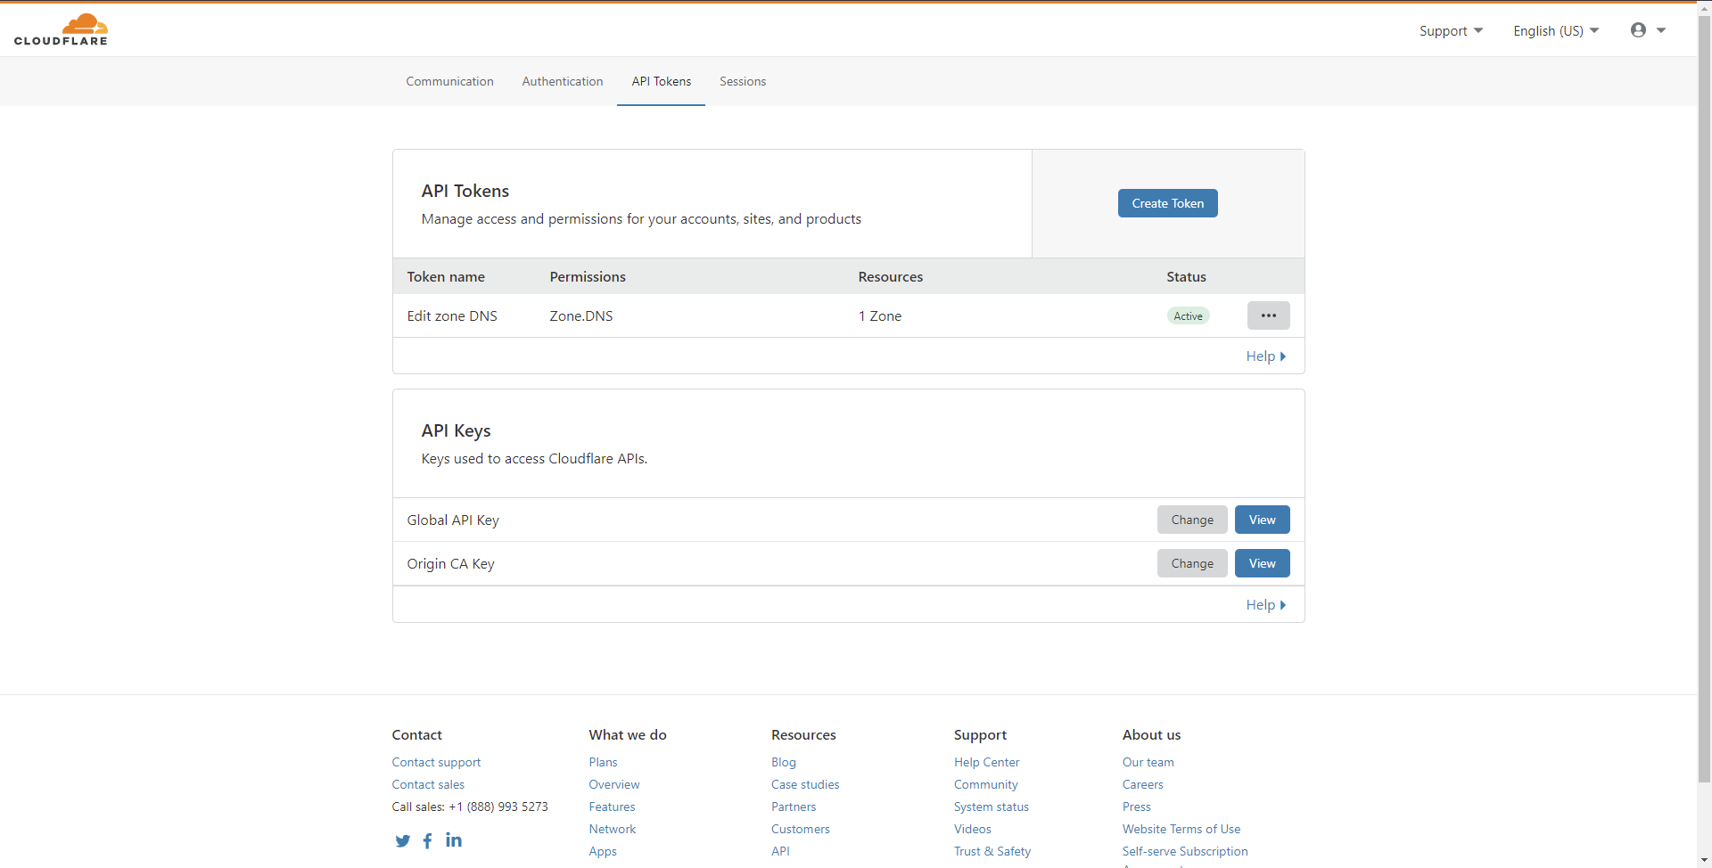This screenshot has height=868, width=1712.
Task: Open the Network footer link
Action: coord(613,829)
